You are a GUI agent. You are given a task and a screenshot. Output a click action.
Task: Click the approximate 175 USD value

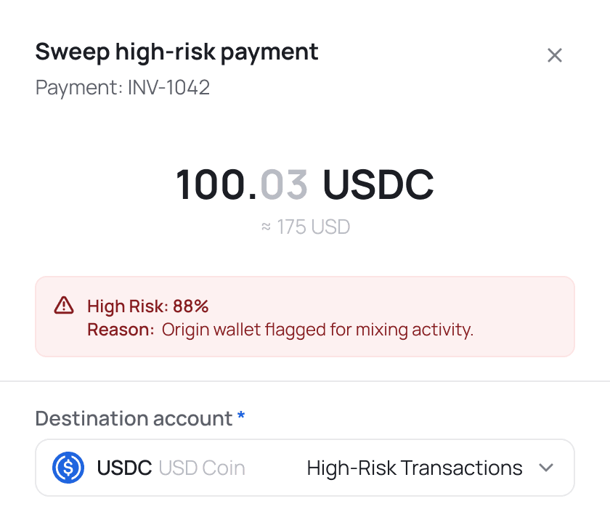(x=305, y=227)
